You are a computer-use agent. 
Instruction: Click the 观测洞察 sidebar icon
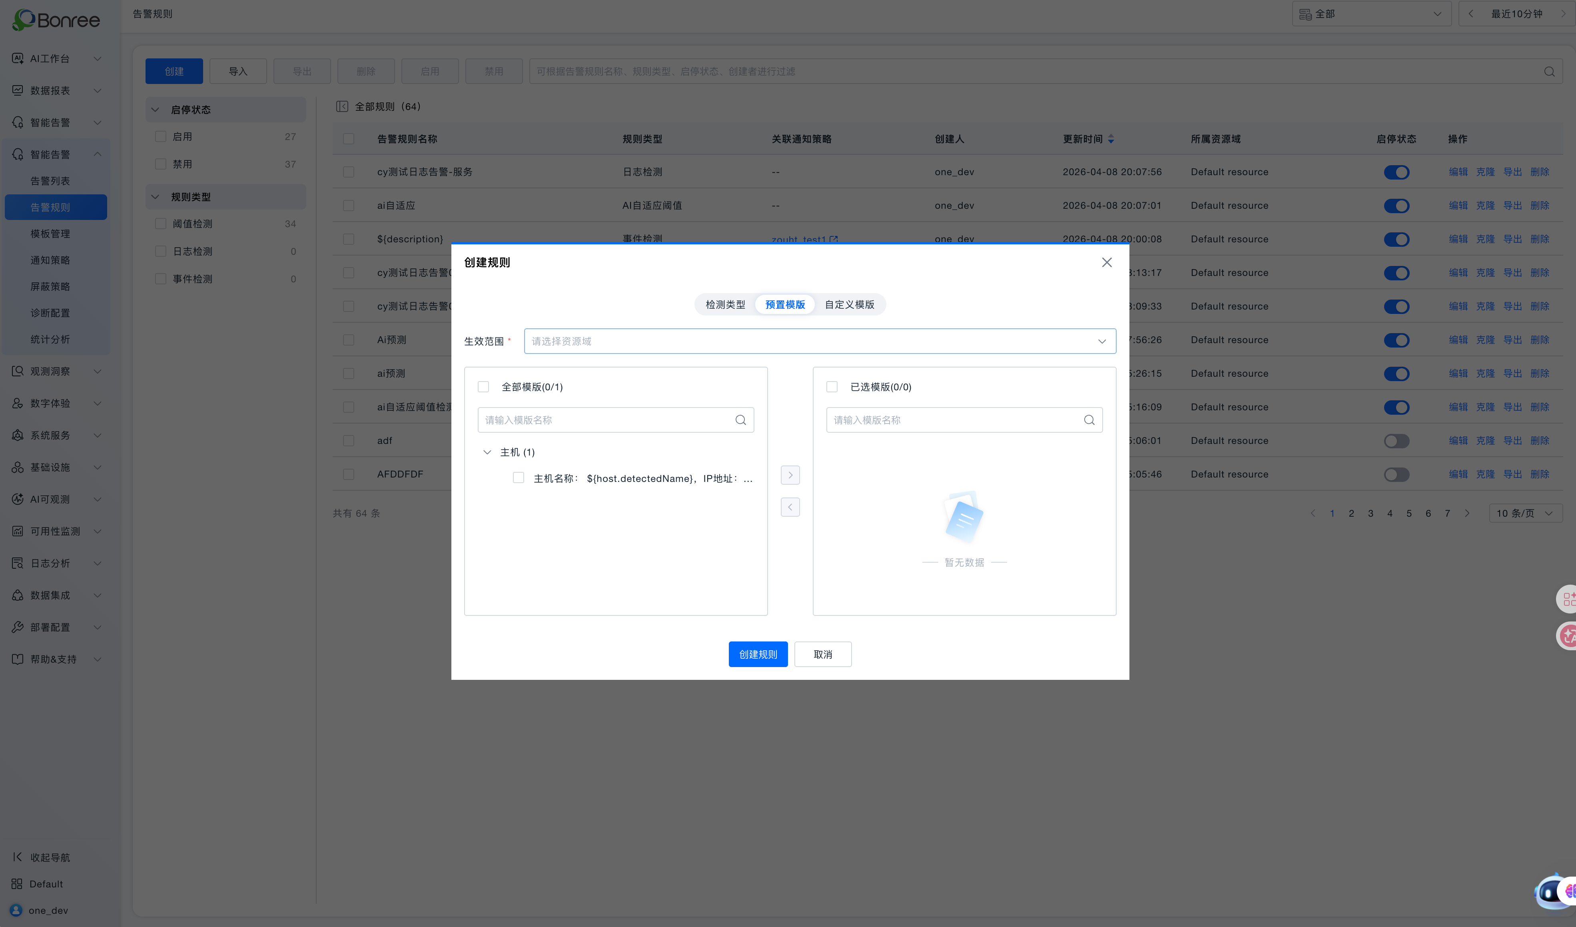point(18,371)
